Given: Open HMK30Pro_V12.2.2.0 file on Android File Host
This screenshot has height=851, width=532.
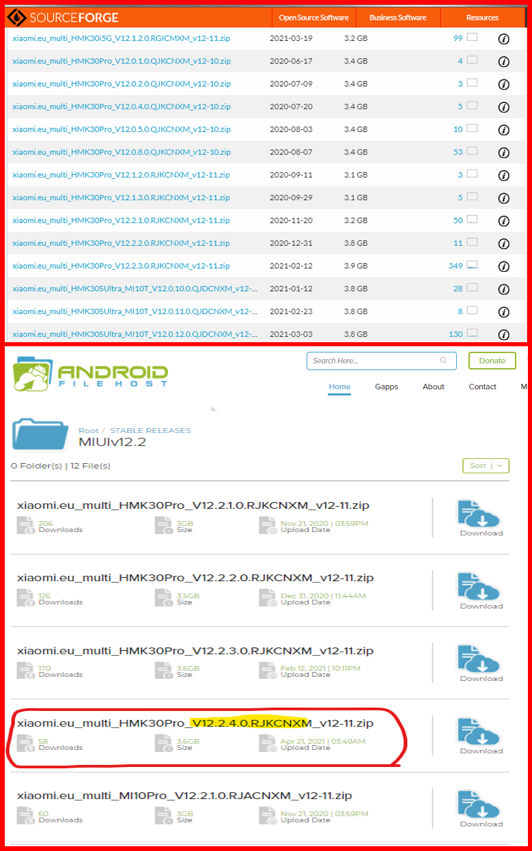Looking at the screenshot, I should [x=195, y=578].
